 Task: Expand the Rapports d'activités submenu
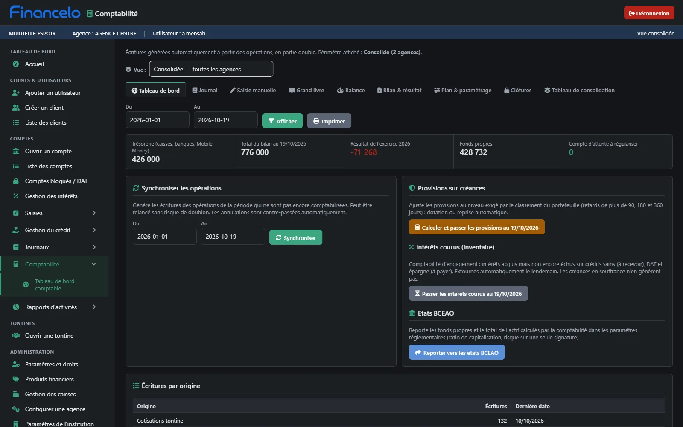[94, 307]
